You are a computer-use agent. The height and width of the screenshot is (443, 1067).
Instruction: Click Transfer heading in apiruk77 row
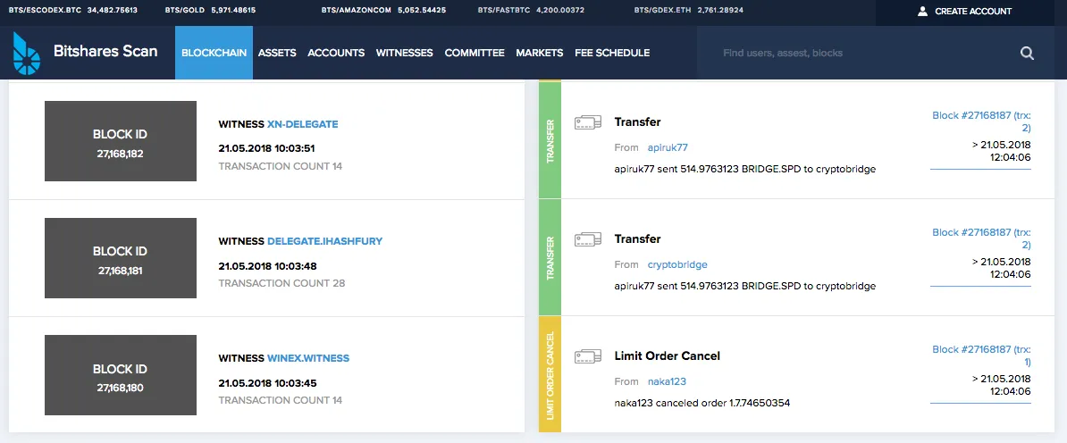(x=638, y=121)
